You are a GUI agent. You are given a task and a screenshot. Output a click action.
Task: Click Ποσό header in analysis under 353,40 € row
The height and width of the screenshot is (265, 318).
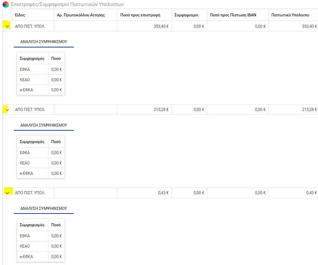point(56,58)
